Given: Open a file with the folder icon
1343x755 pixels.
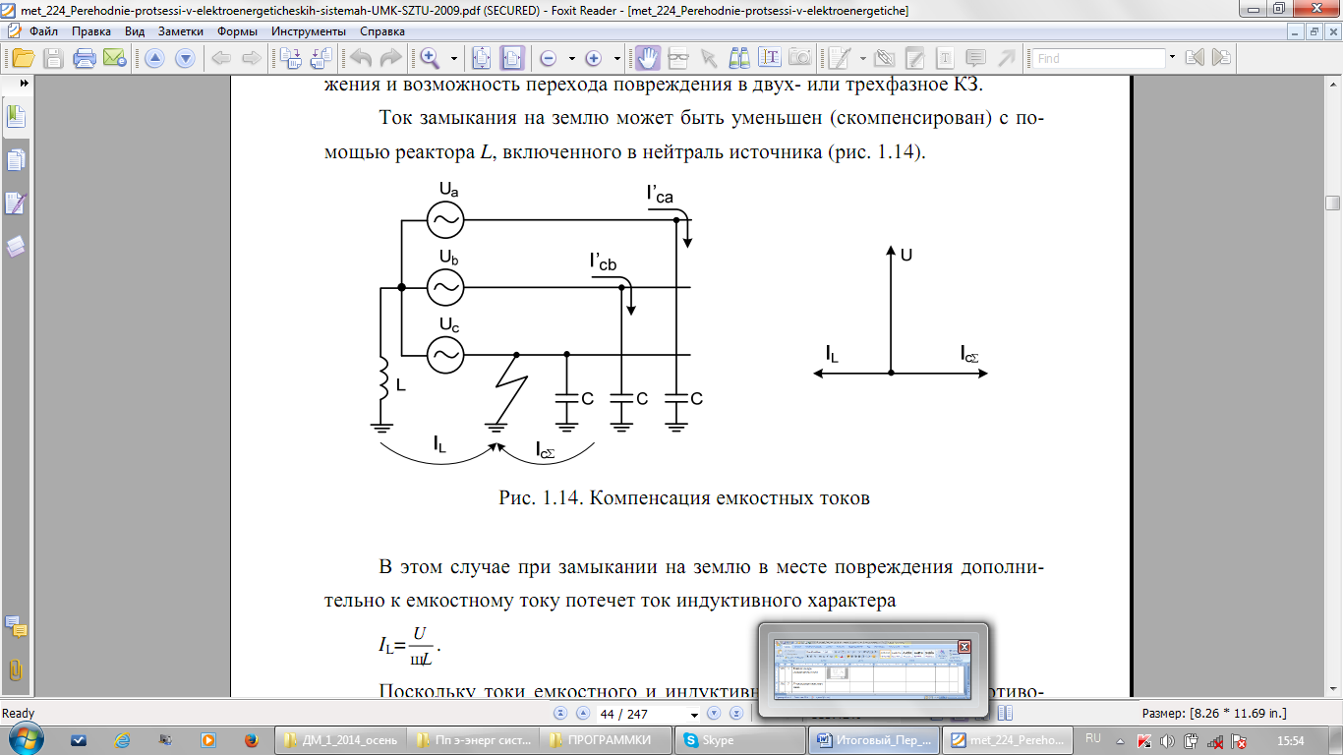Looking at the screenshot, I should tap(23, 57).
